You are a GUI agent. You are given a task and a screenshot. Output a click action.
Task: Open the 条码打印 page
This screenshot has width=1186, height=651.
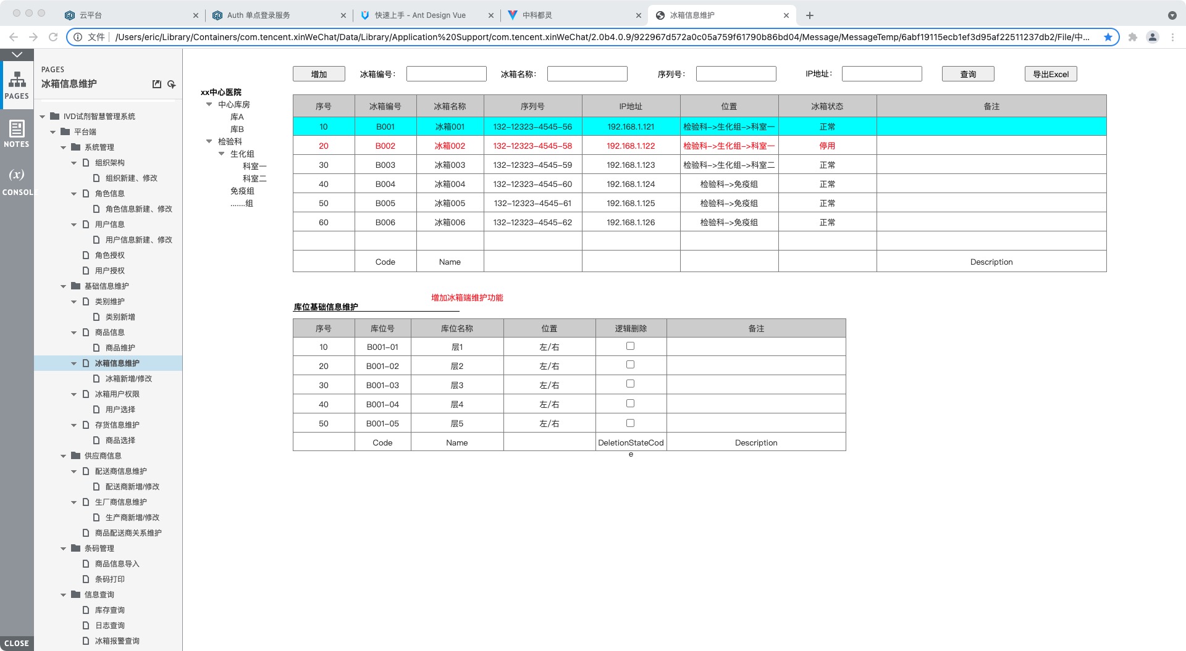(109, 579)
